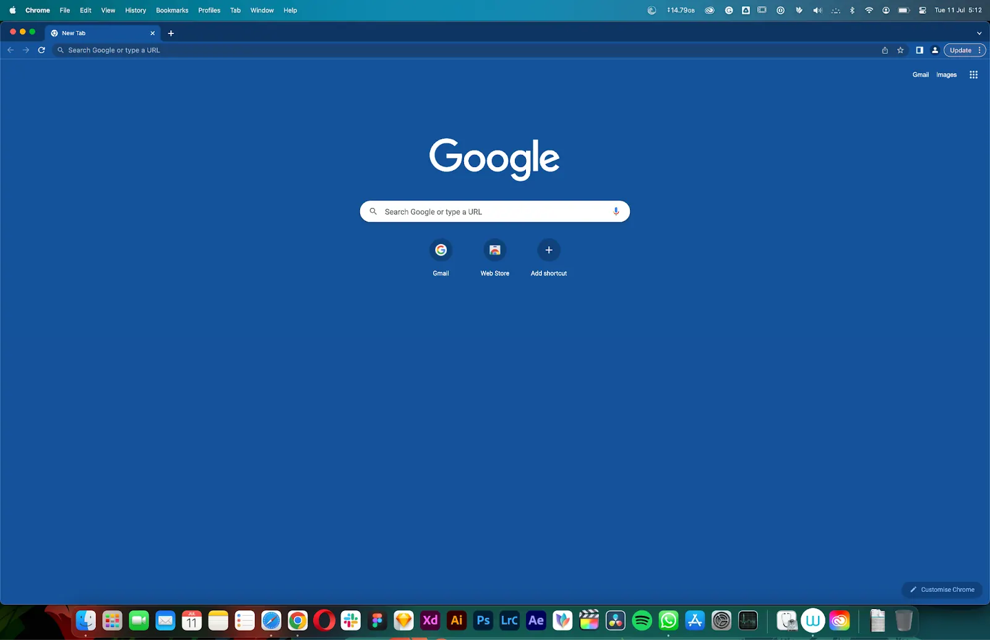
Task: Launch Final Cut Pro from the dock
Action: pos(589,620)
